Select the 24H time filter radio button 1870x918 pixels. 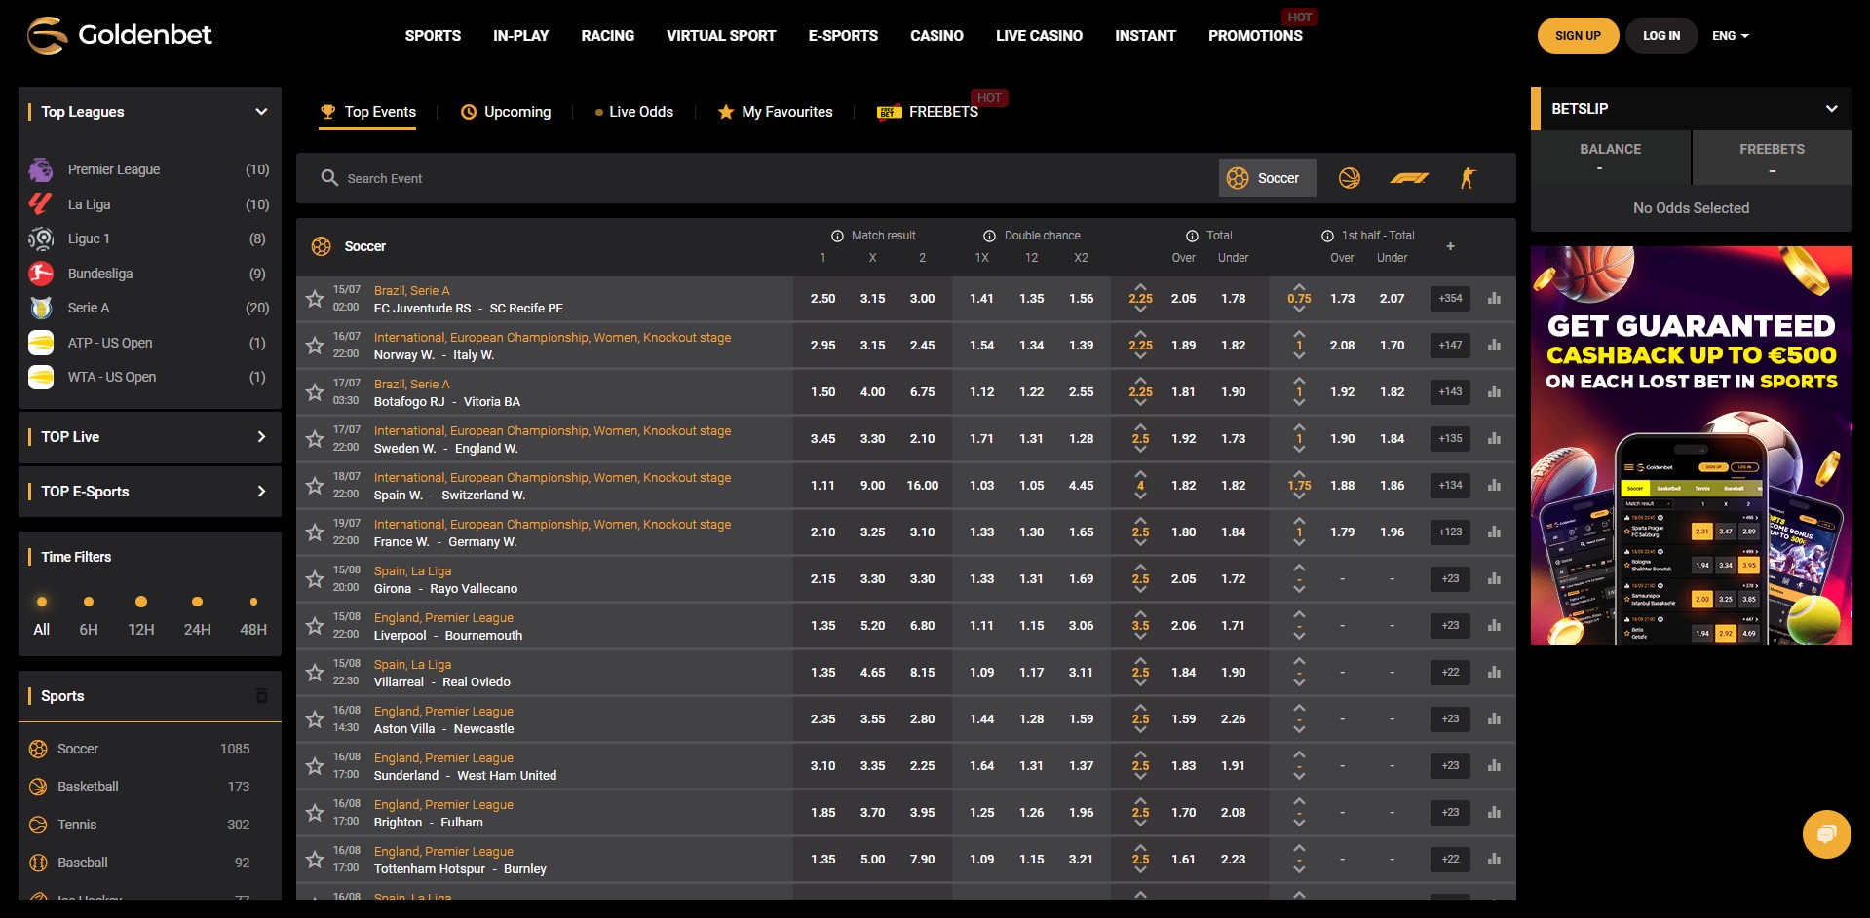(198, 602)
